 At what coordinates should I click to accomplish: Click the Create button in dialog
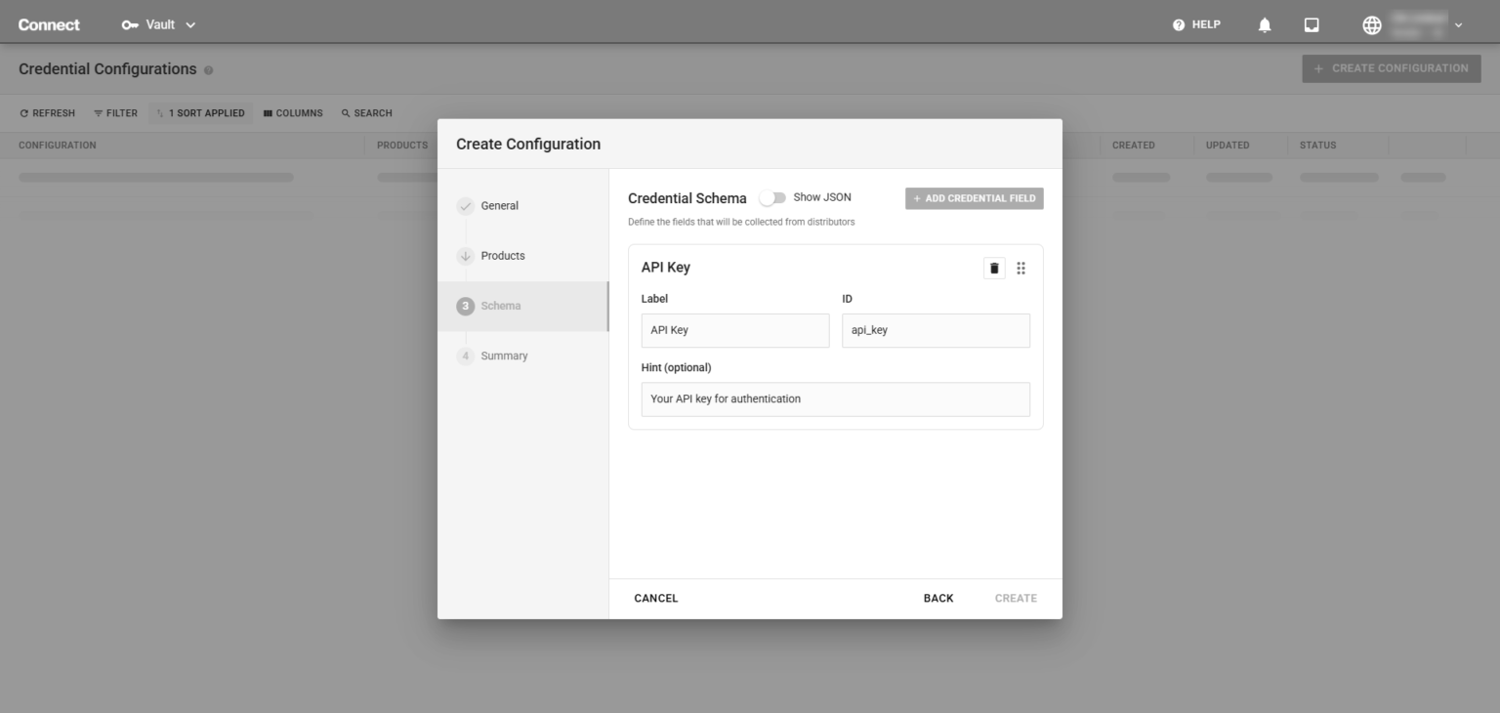tap(1016, 598)
